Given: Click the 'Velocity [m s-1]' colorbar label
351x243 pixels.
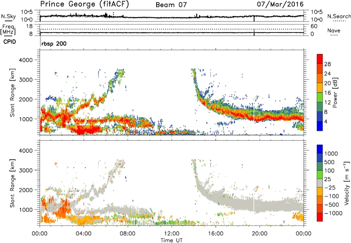Looking at the screenshot, I should pyautogui.click(x=347, y=183).
